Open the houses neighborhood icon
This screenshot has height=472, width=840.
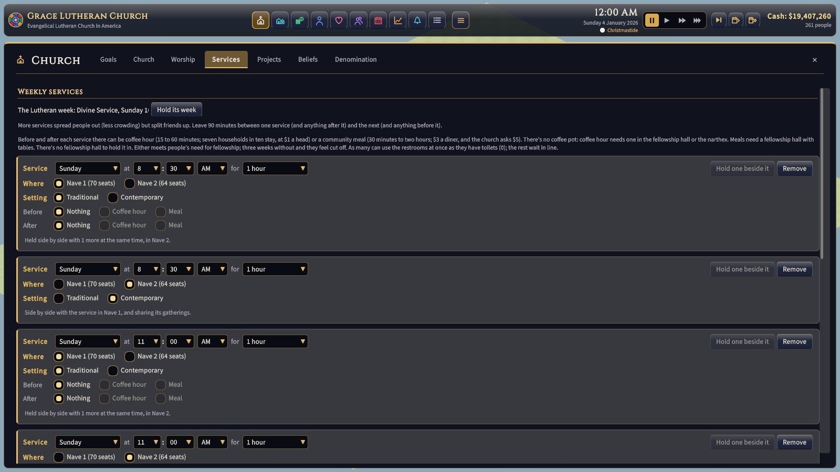tap(280, 20)
